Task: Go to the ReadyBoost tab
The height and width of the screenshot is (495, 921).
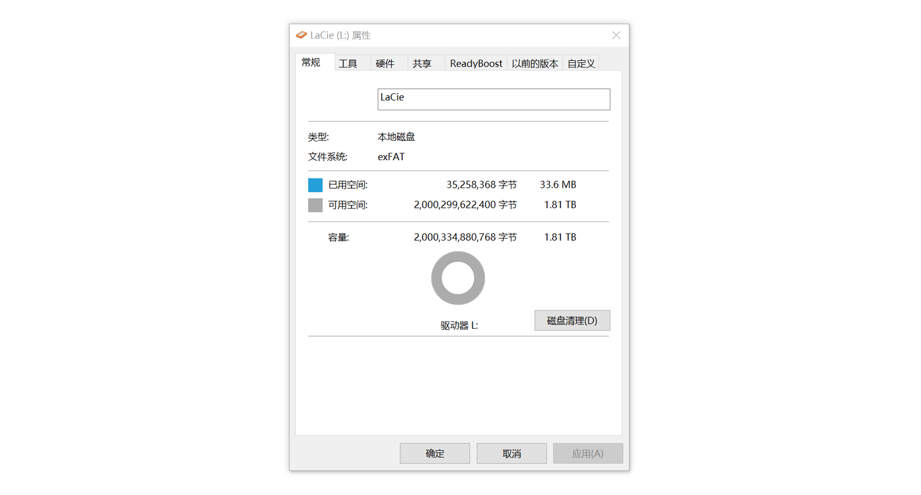Action: pyautogui.click(x=476, y=63)
